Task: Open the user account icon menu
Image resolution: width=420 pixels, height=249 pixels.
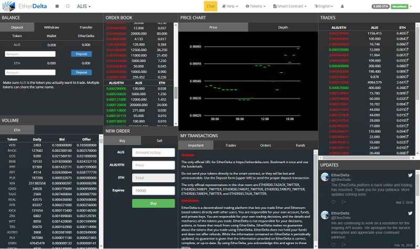Action: [x=342, y=6]
